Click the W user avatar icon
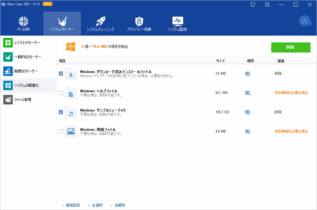Screen dimensions: 317x210 click(x=305, y=21)
